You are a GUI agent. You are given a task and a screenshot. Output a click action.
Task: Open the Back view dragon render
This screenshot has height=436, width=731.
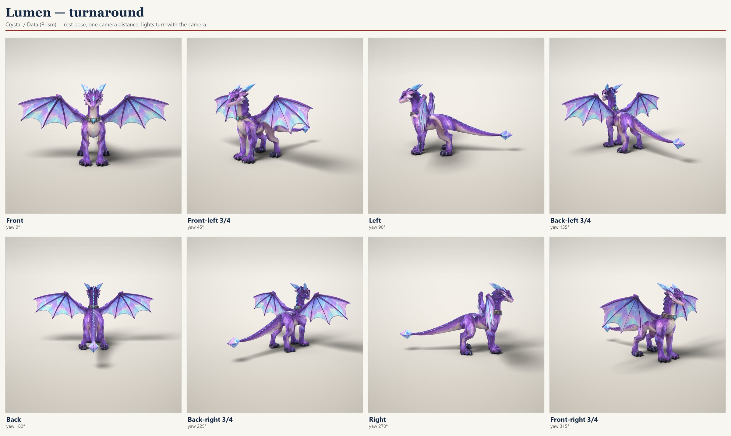(93, 325)
